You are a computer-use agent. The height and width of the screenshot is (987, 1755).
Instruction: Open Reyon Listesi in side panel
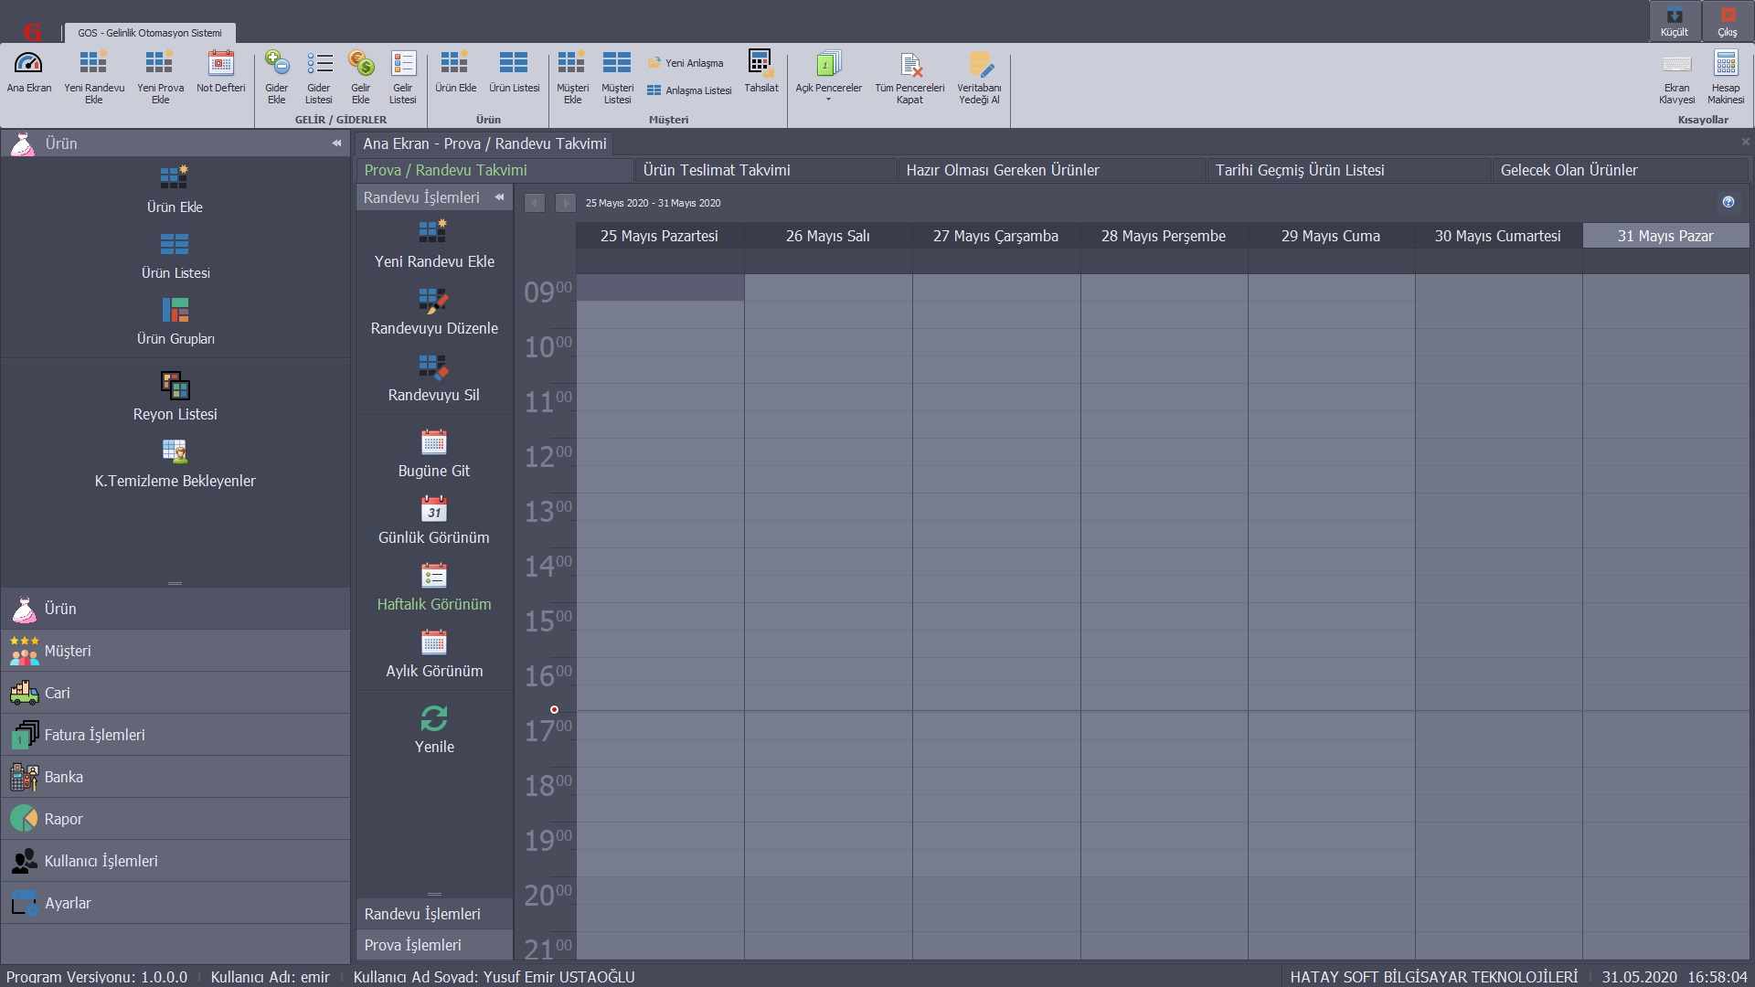175,387
